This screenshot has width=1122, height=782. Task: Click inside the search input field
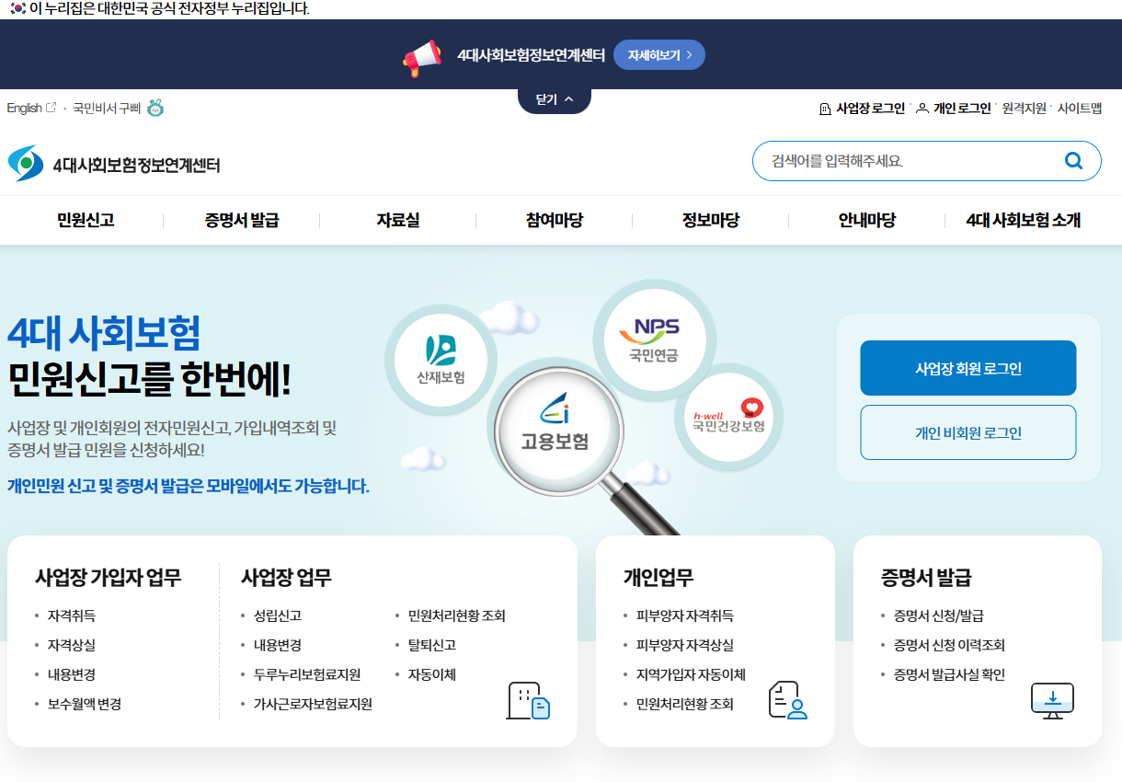pos(901,160)
